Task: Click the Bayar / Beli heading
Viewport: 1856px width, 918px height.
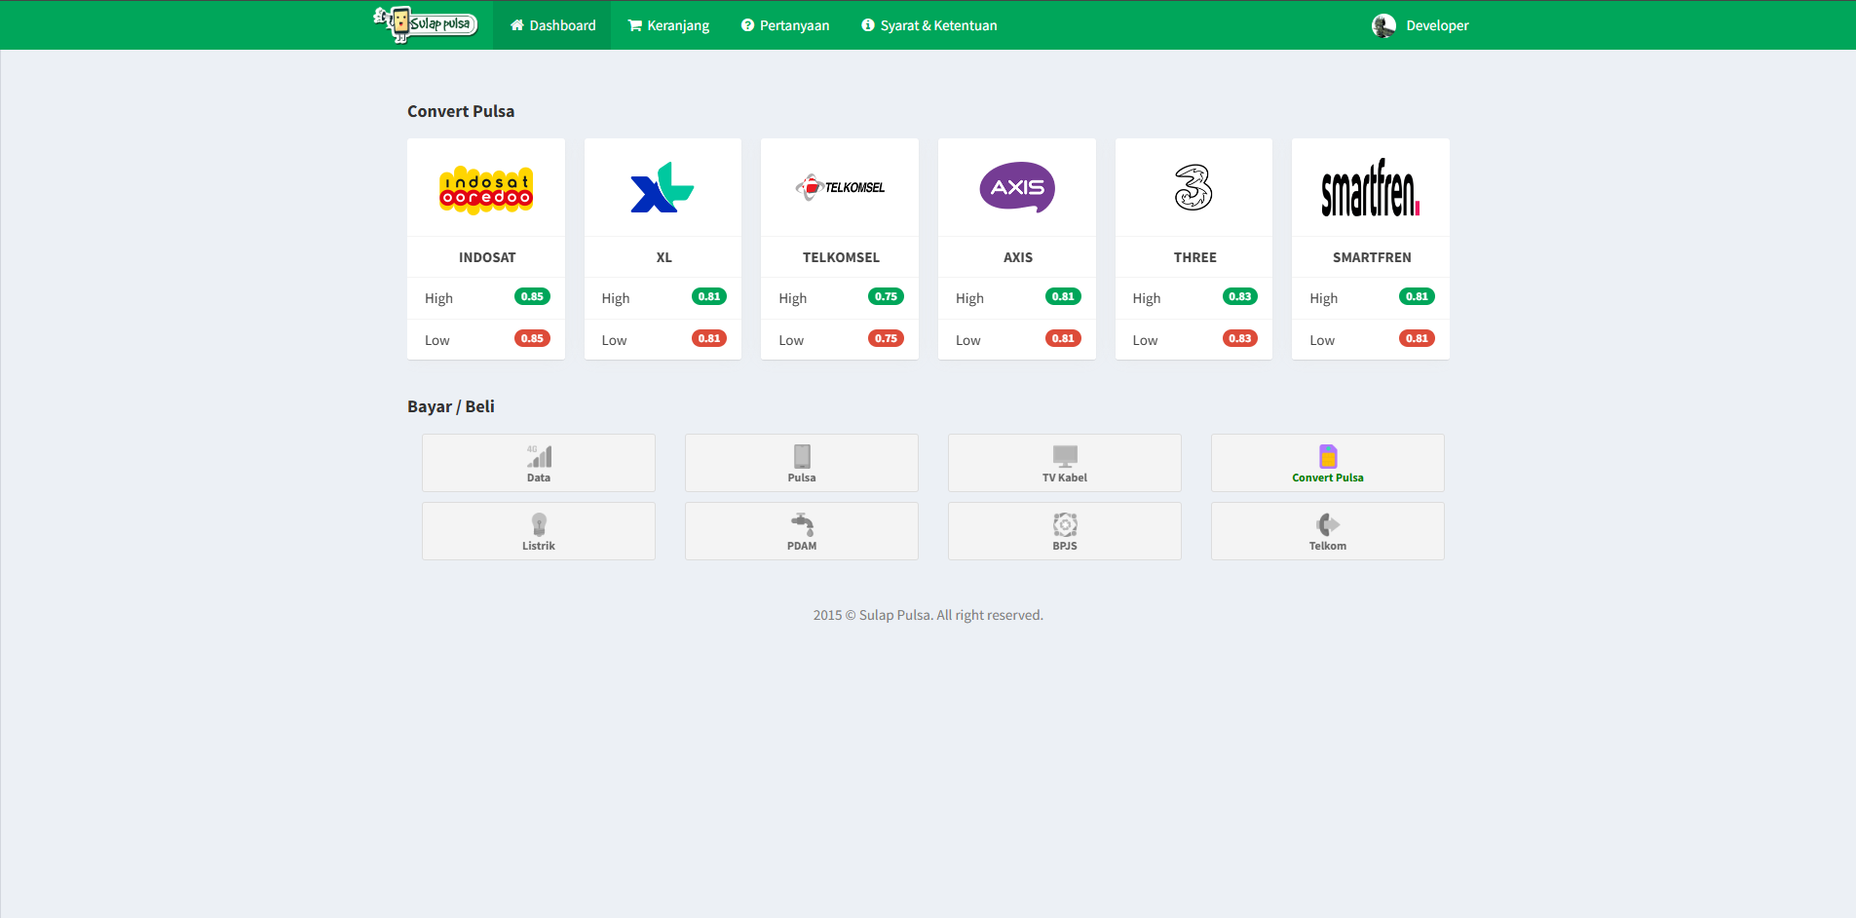Action: tap(451, 406)
